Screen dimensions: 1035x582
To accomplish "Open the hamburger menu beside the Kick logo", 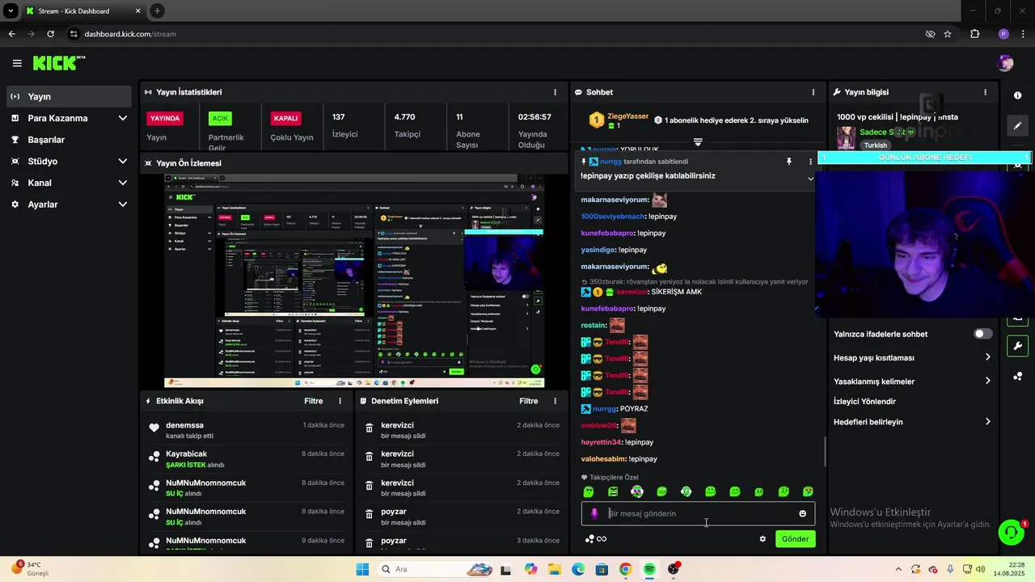I will click(17, 63).
